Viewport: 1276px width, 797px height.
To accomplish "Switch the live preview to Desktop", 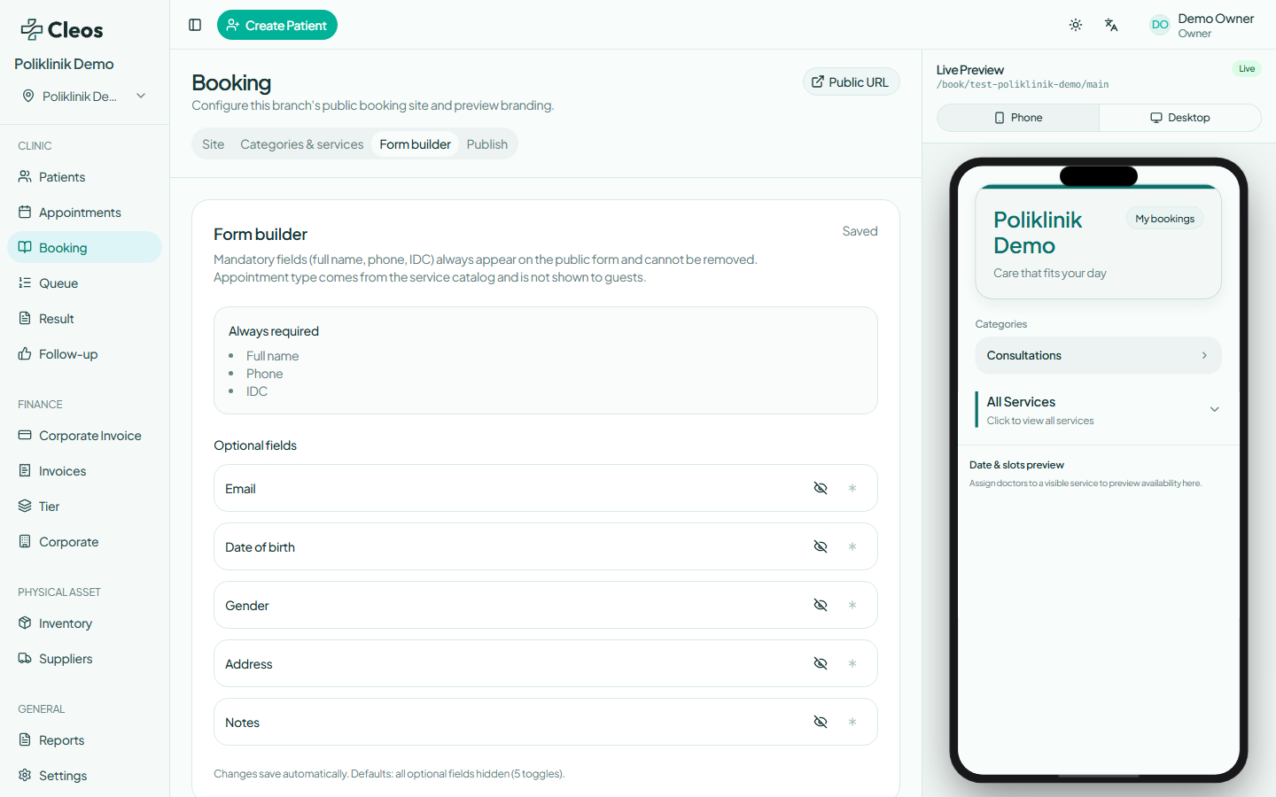I will coord(1180,118).
